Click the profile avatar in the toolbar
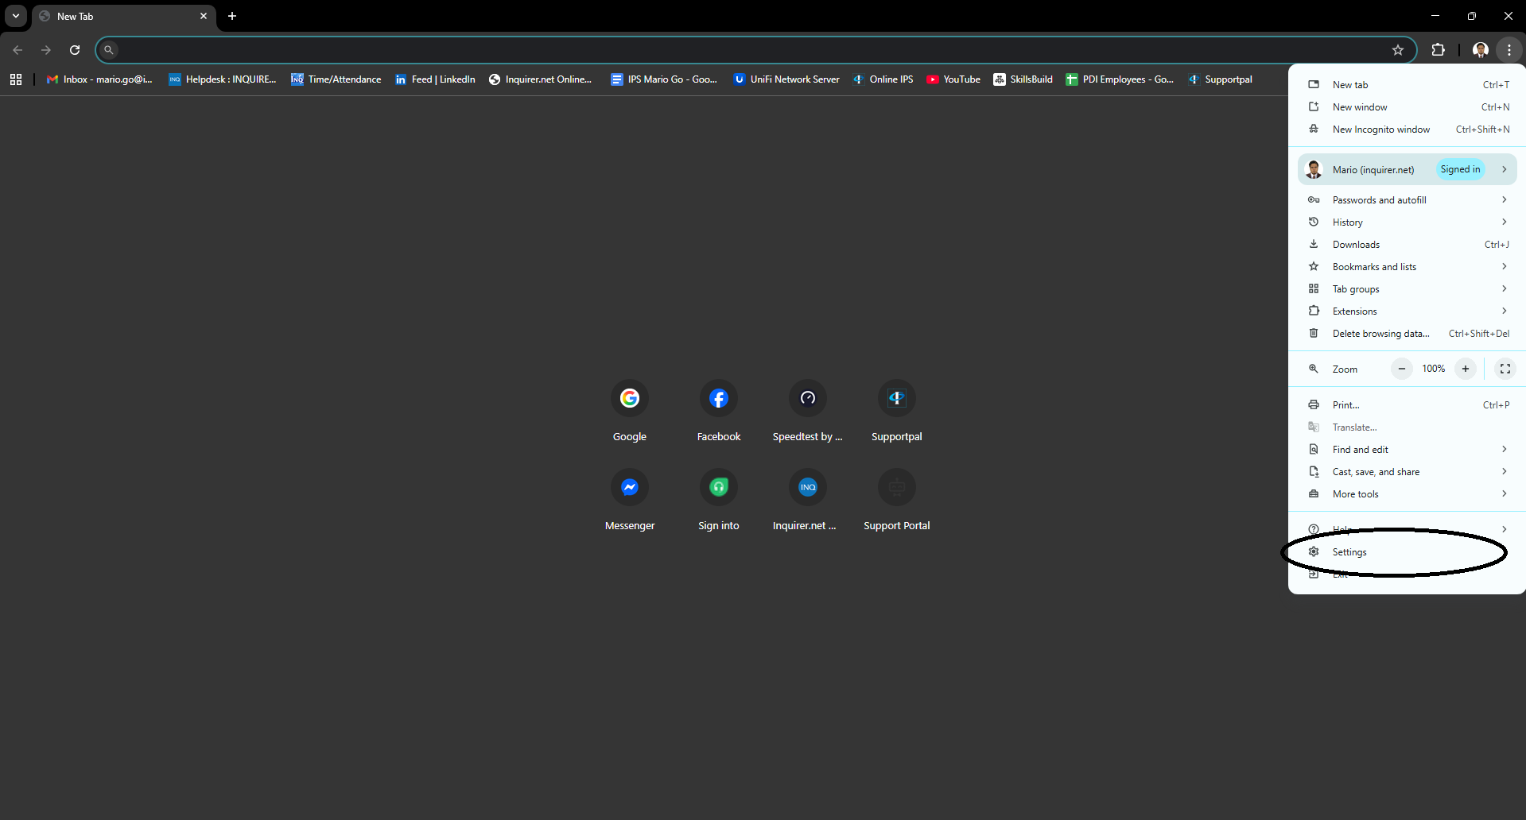Image resolution: width=1526 pixels, height=820 pixels. (1480, 50)
